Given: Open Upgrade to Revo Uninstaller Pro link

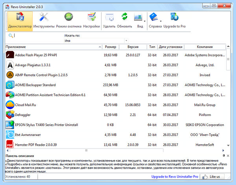Looking at the screenshot, I should coord(175,177).
